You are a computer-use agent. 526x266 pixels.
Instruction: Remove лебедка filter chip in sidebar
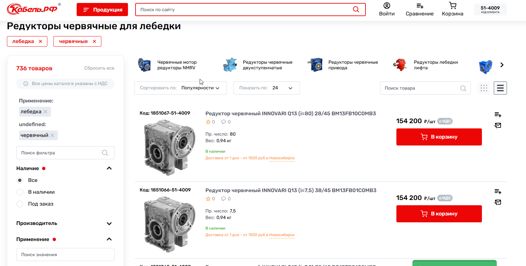pyautogui.click(x=45, y=112)
